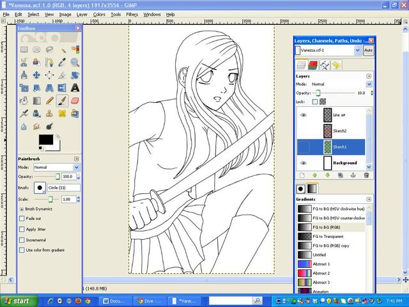Open the File menu

pyautogui.click(x=6, y=15)
